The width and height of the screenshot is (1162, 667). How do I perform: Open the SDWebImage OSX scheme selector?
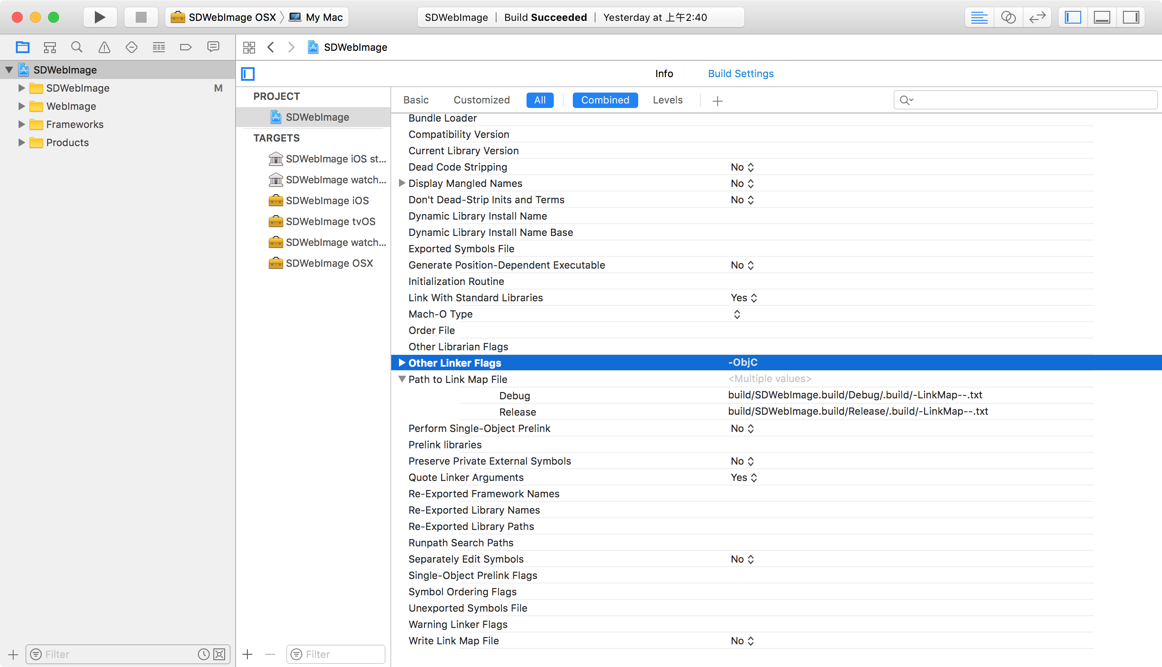click(224, 17)
